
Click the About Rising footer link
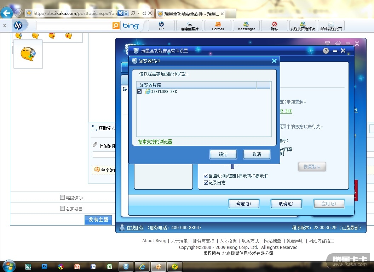154,241
